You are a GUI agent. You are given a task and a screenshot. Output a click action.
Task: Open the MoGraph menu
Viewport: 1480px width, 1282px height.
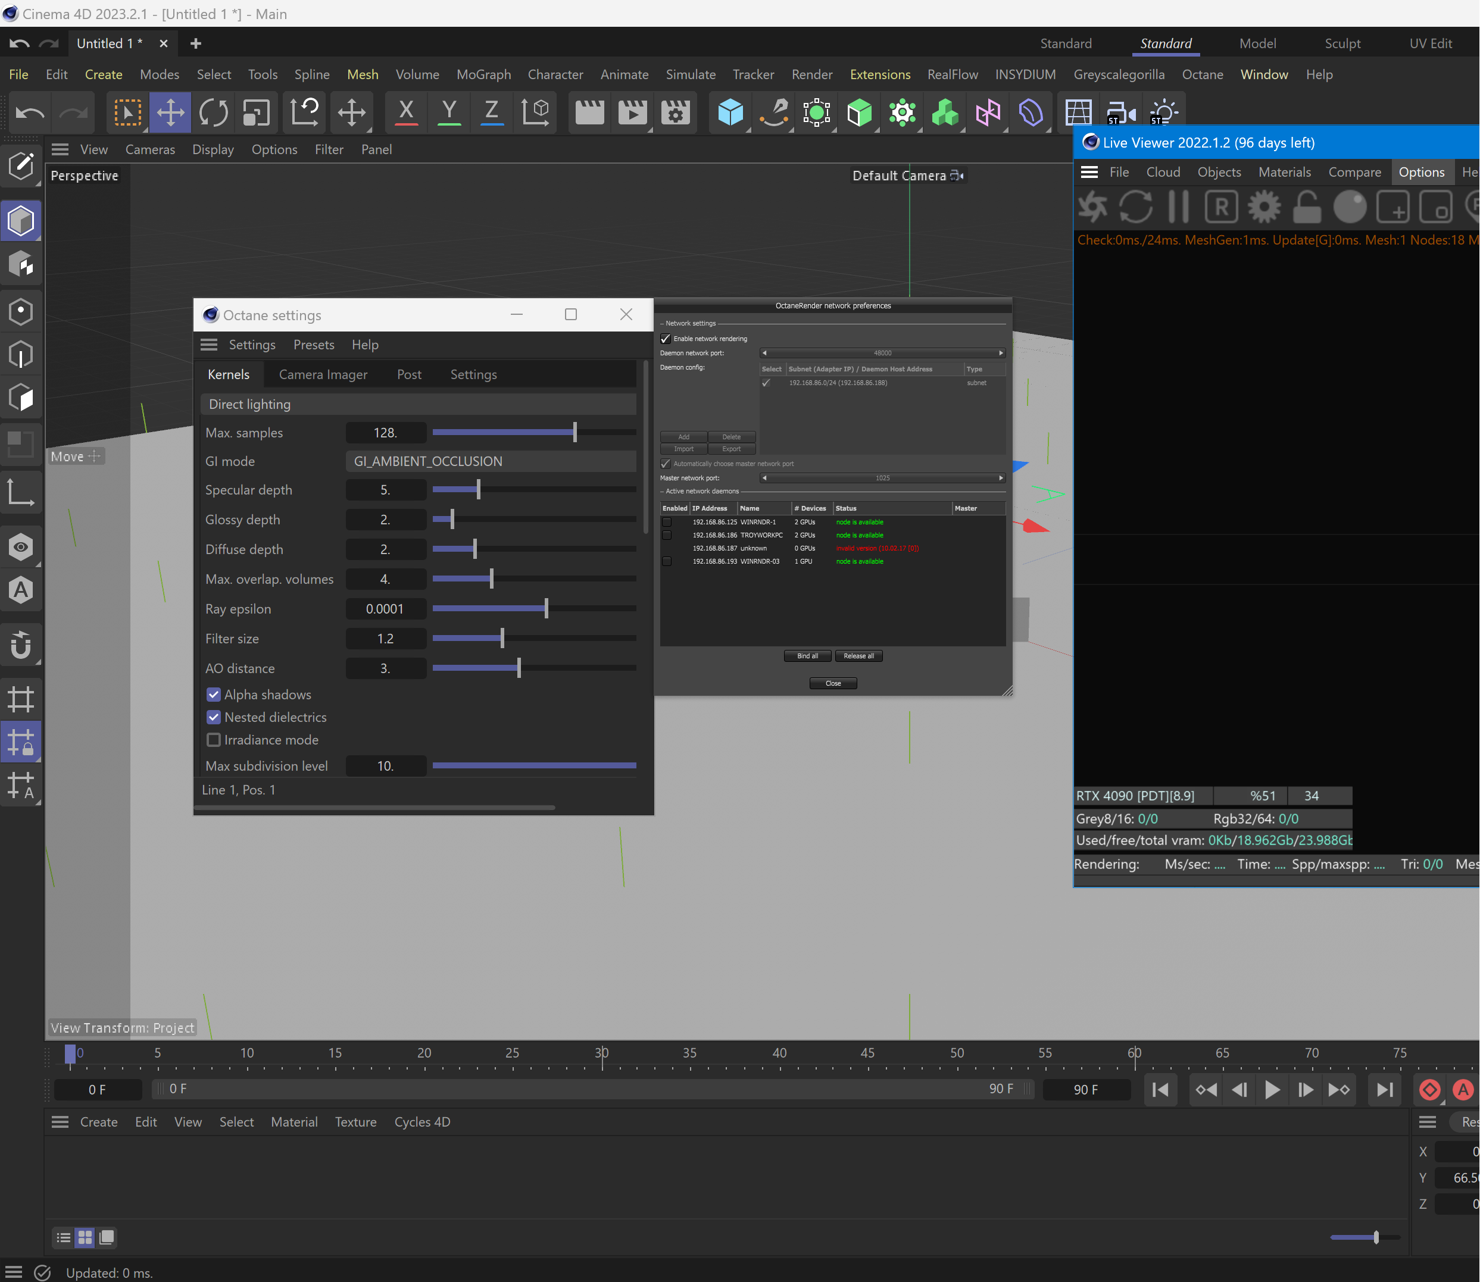(483, 74)
